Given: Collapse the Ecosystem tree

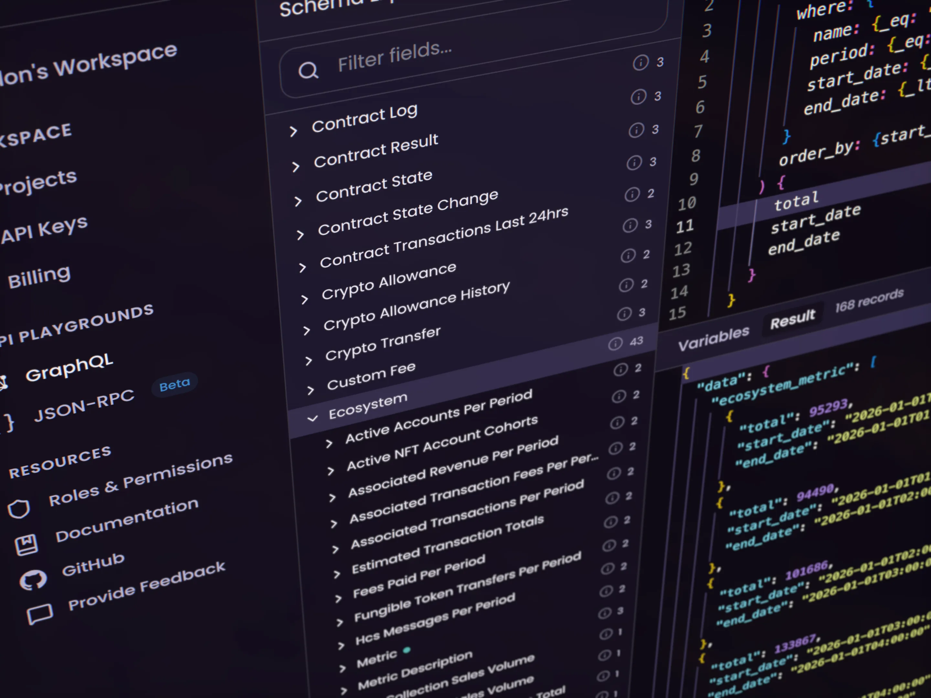Looking at the screenshot, I should (x=313, y=418).
